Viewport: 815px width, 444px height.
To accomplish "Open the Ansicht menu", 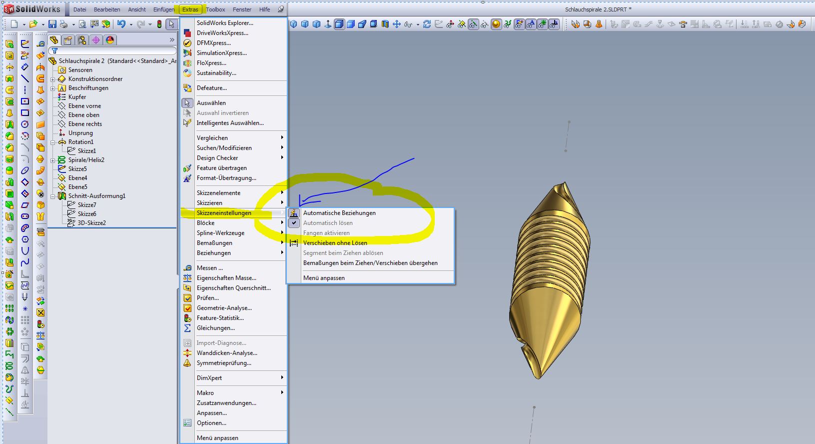I will point(137,9).
